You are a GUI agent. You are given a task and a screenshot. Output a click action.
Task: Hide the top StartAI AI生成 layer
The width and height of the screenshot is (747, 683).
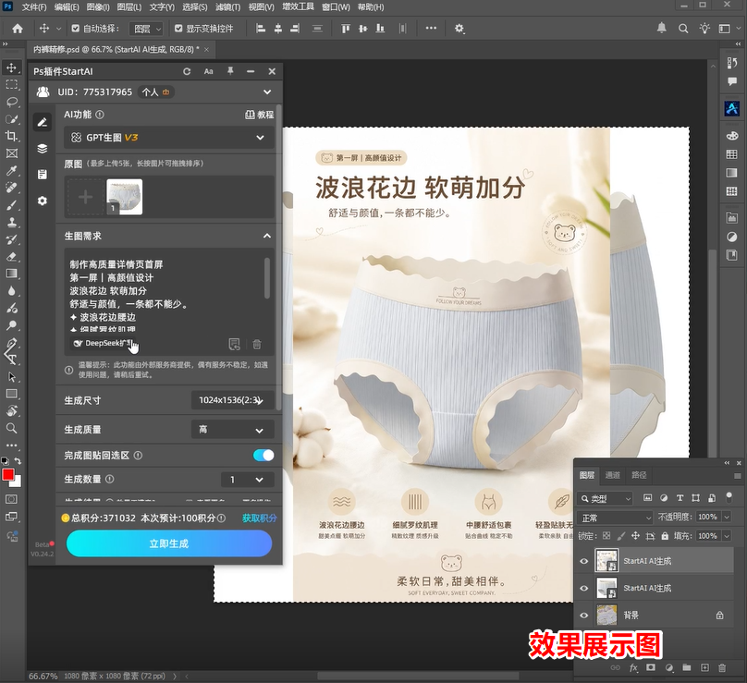(584, 561)
